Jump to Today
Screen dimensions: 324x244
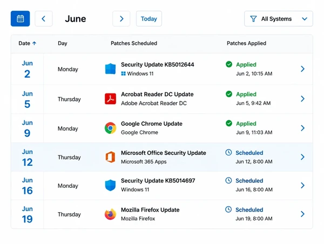[149, 18]
